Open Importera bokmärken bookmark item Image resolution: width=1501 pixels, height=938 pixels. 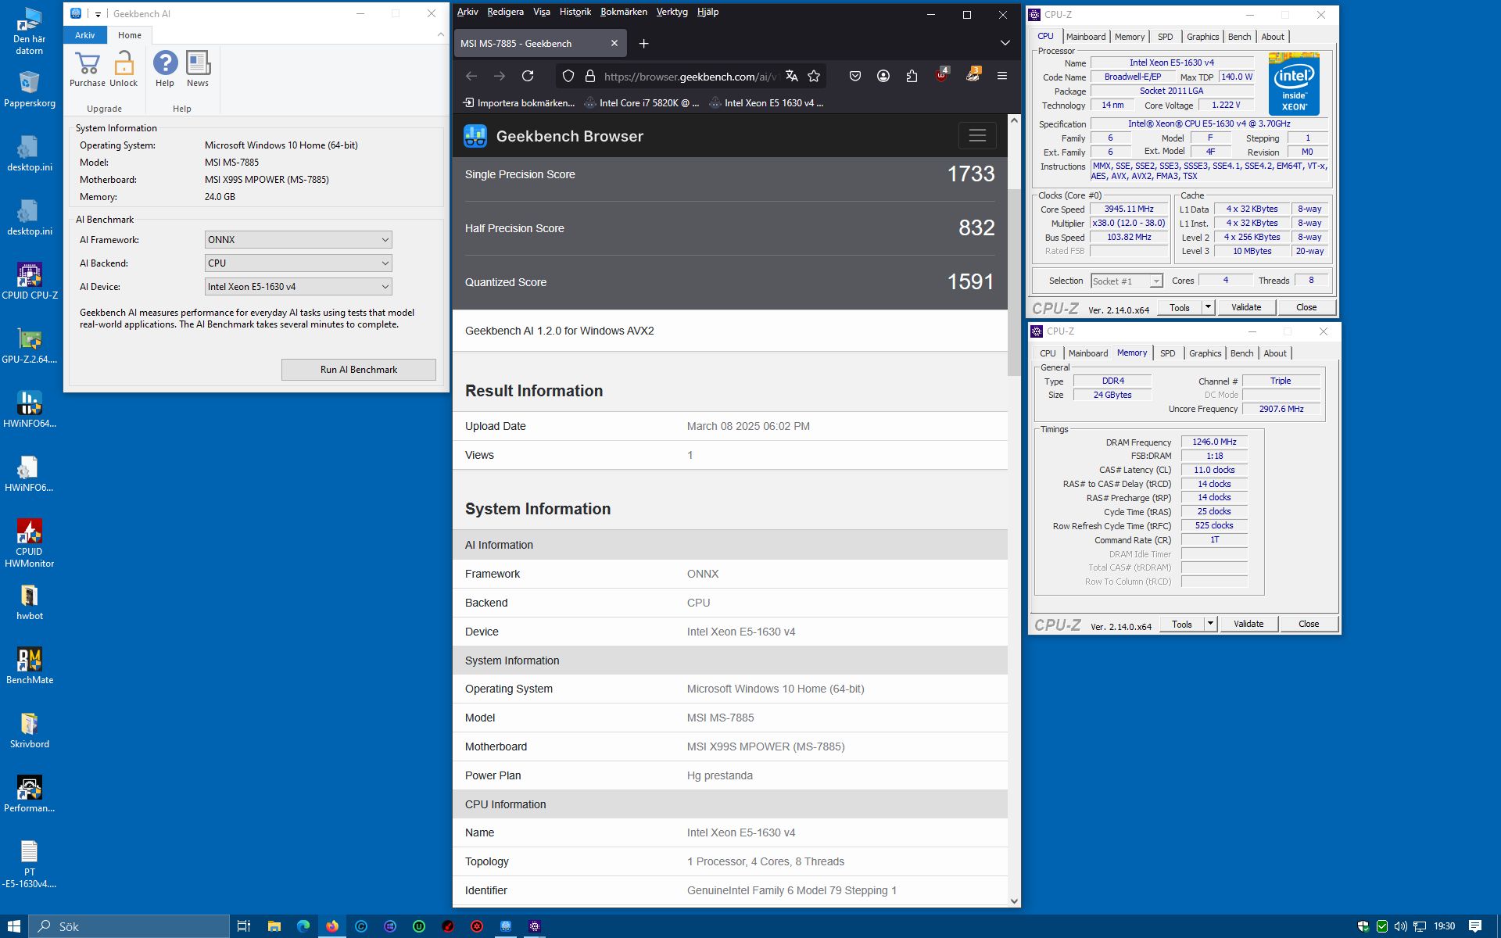[518, 103]
